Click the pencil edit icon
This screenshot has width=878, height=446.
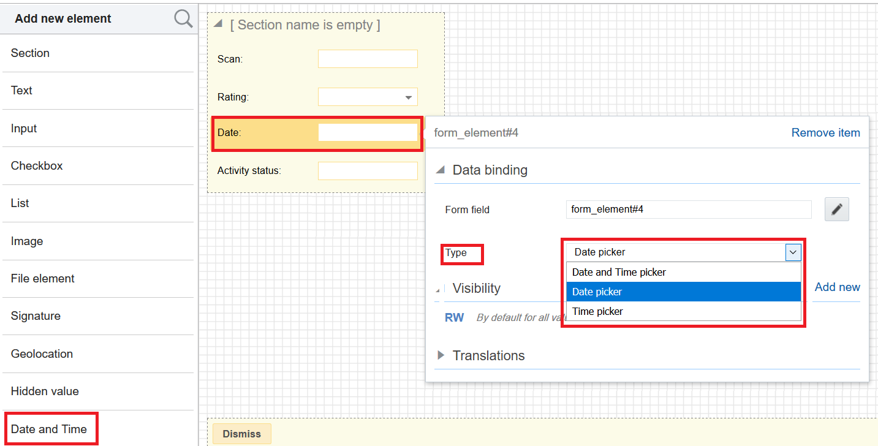(836, 210)
